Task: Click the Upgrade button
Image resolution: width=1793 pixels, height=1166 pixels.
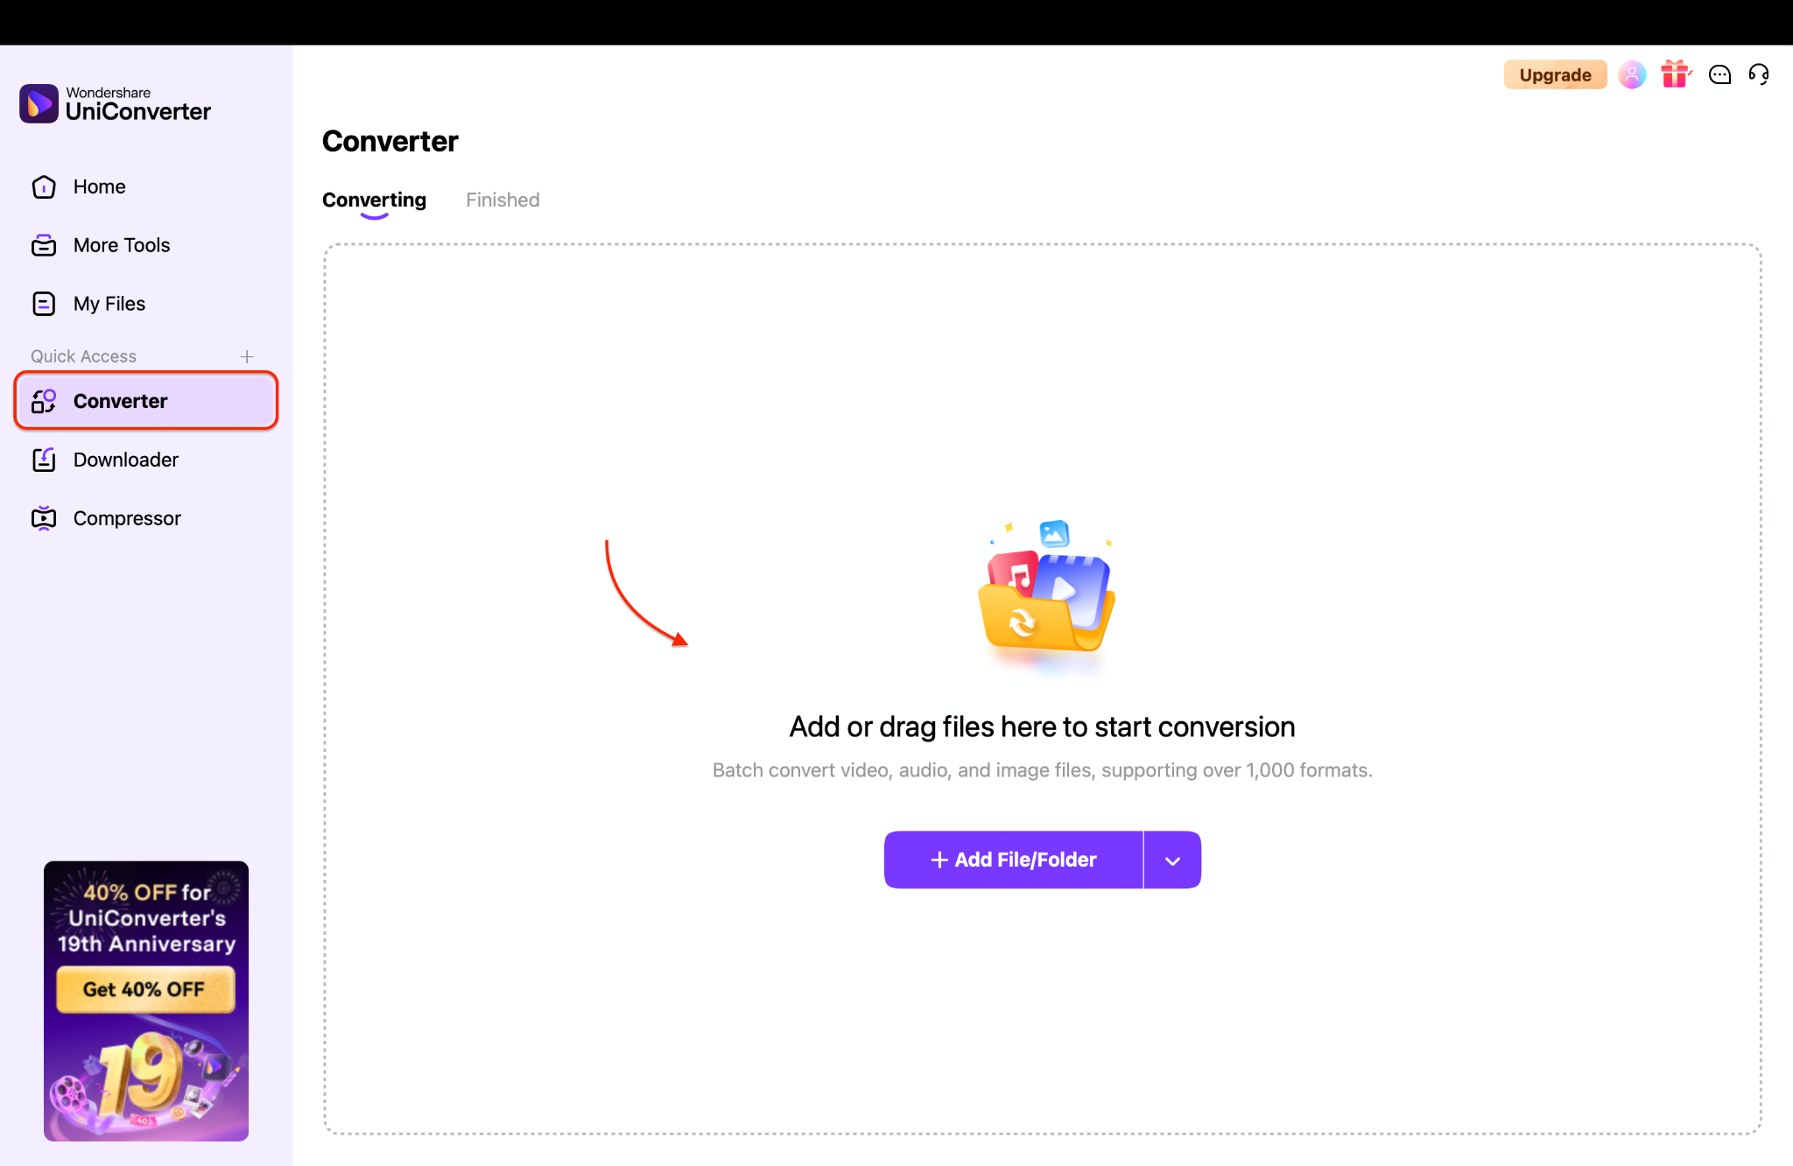Action: 1555,75
